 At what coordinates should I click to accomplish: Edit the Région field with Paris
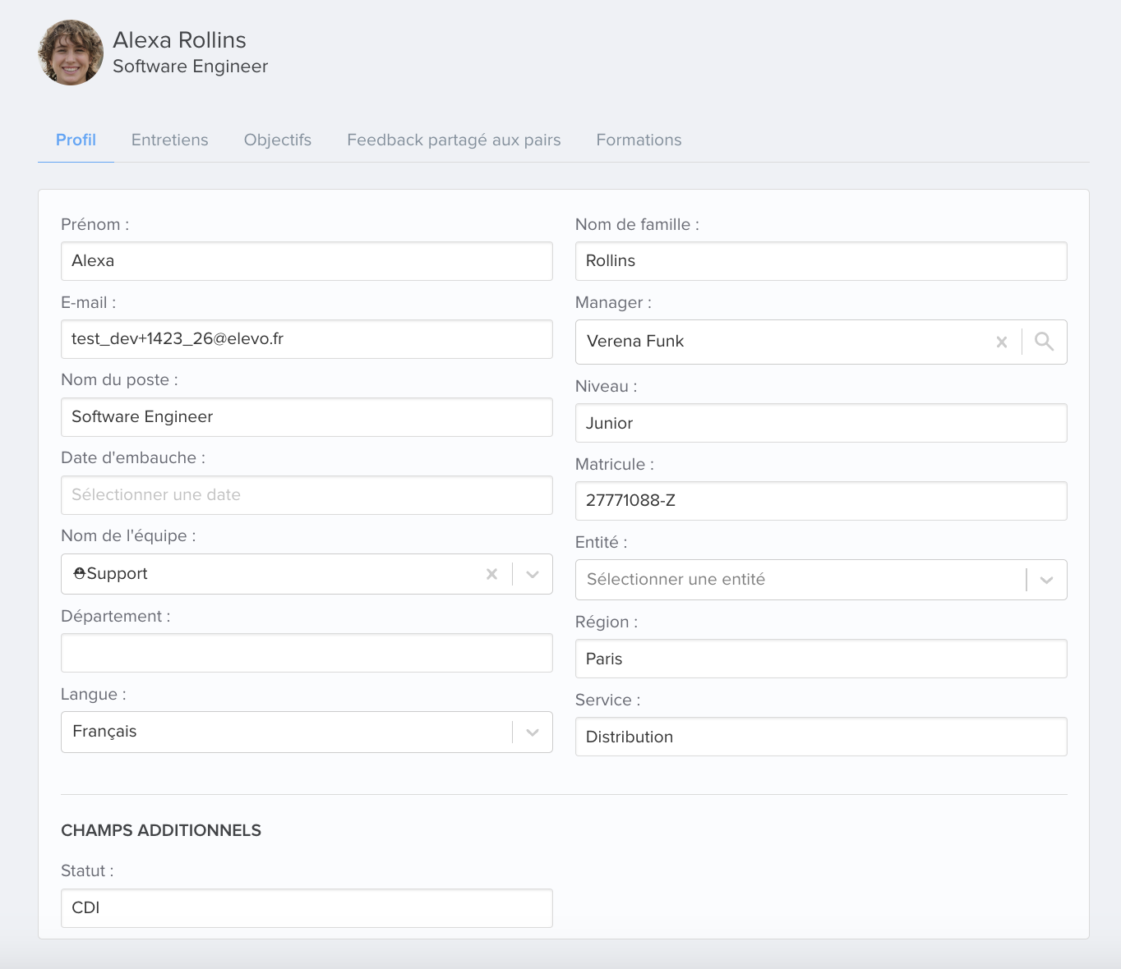pos(821,659)
